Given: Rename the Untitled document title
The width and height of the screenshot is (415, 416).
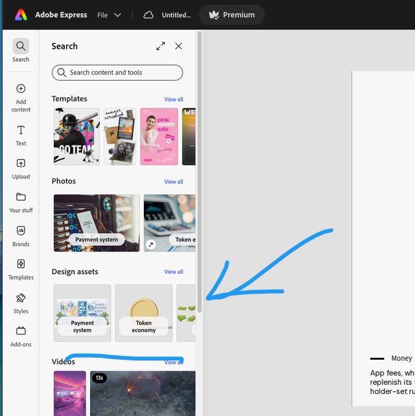Looking at the screenshot, I should [176, 15].
